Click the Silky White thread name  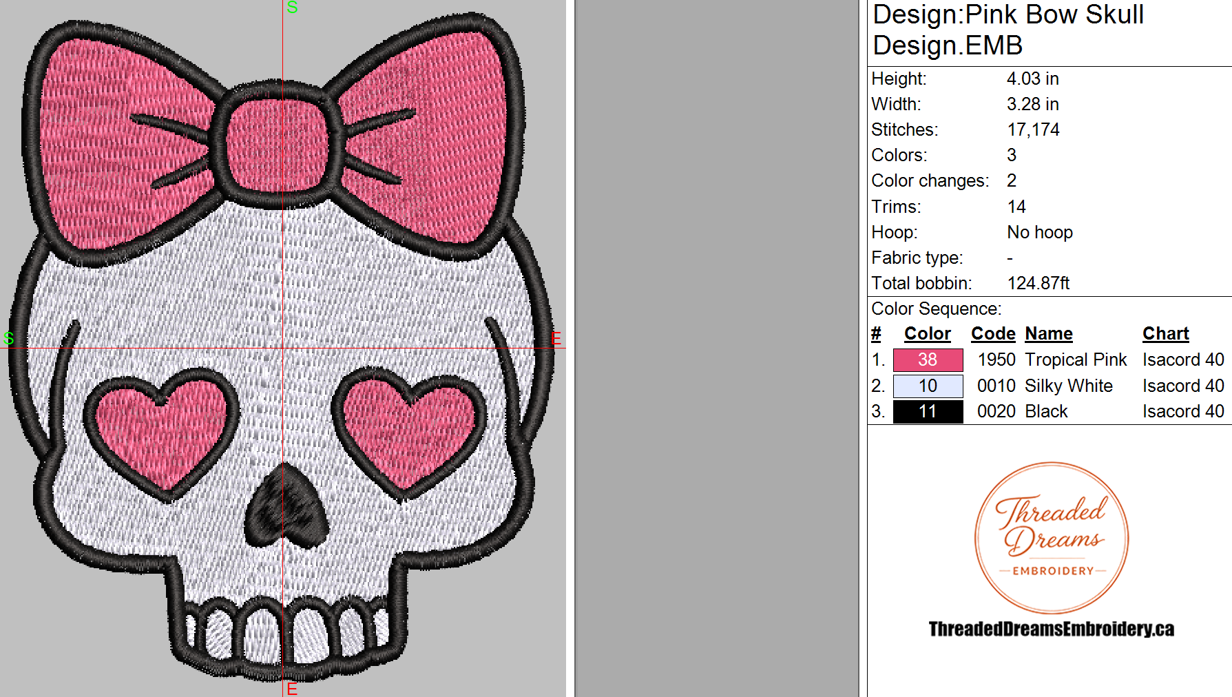tap(1069, 386)
